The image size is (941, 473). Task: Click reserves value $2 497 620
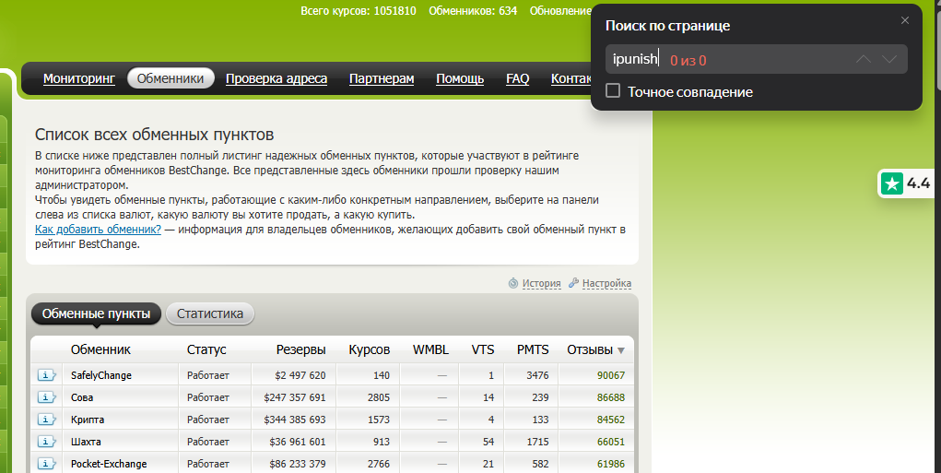pos(300,375)
